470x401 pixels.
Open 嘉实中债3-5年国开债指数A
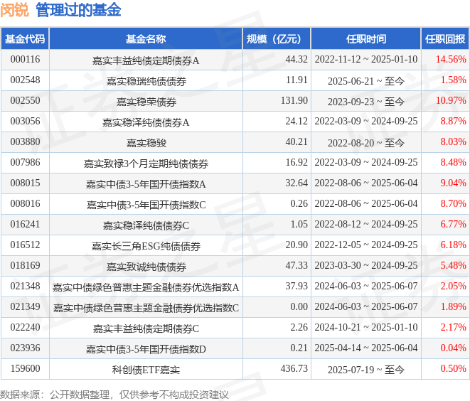[146, 184]
